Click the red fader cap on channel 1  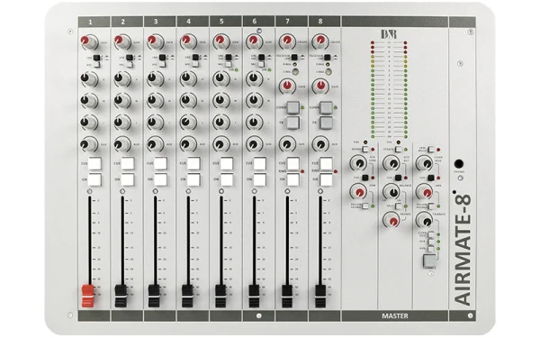87,296
